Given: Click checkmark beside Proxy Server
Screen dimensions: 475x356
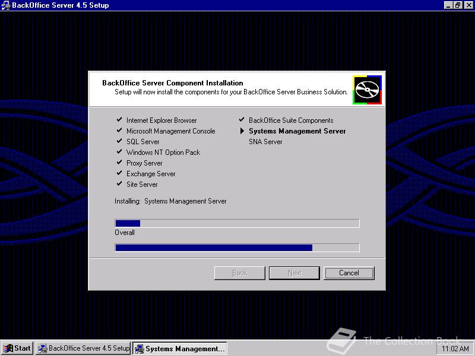Looking at the screenshot, I should (119, 162).
